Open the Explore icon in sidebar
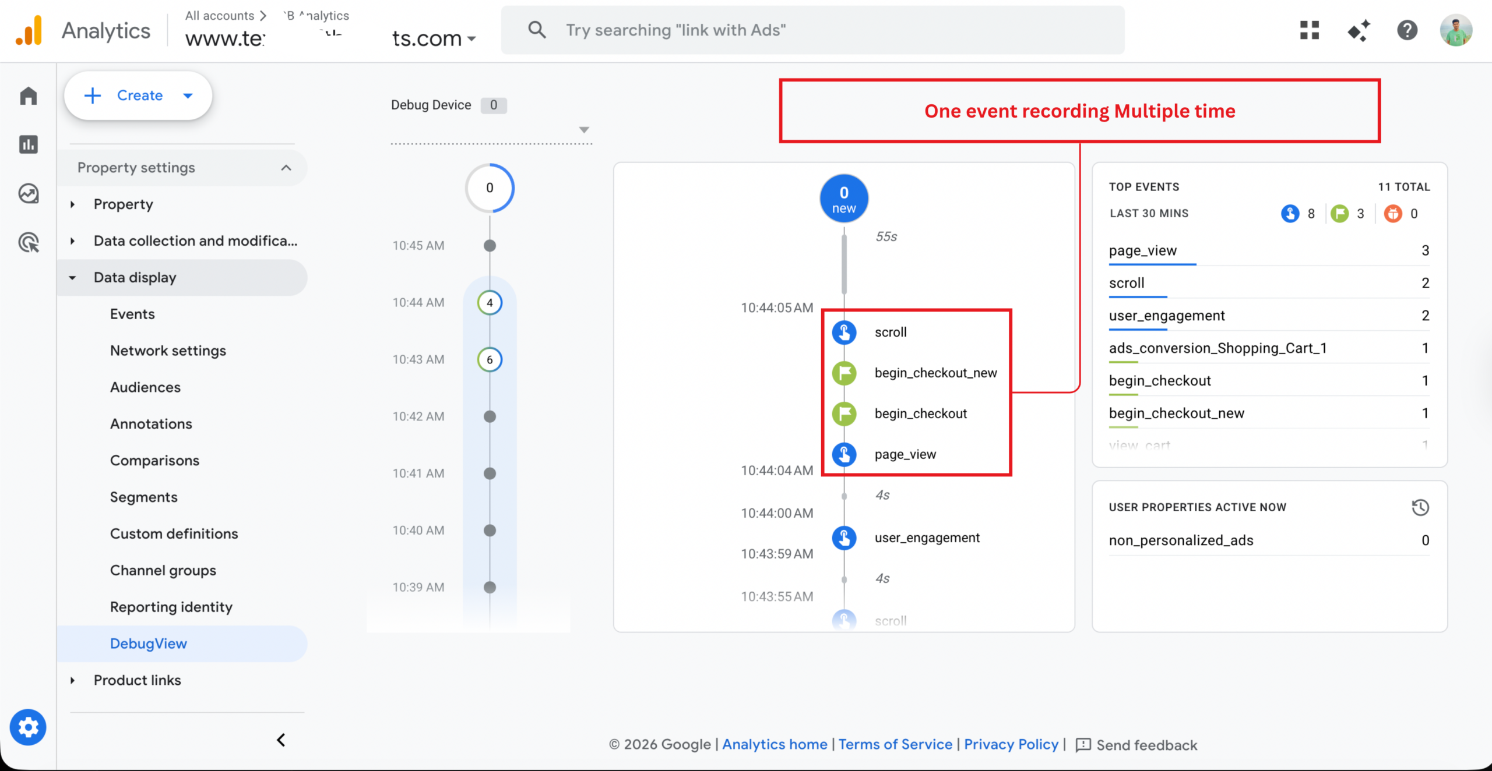 click(x=28, y=193)
